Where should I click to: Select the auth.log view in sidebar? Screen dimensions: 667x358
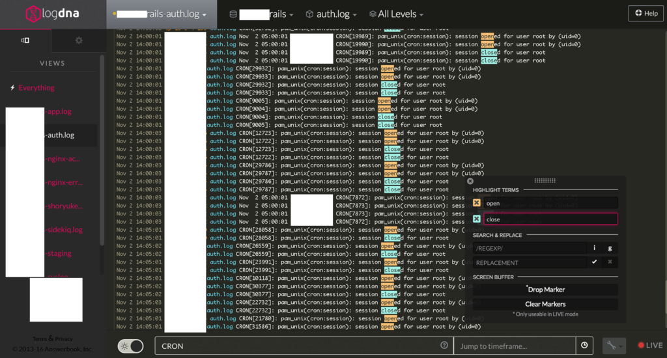tap(59, 135)
